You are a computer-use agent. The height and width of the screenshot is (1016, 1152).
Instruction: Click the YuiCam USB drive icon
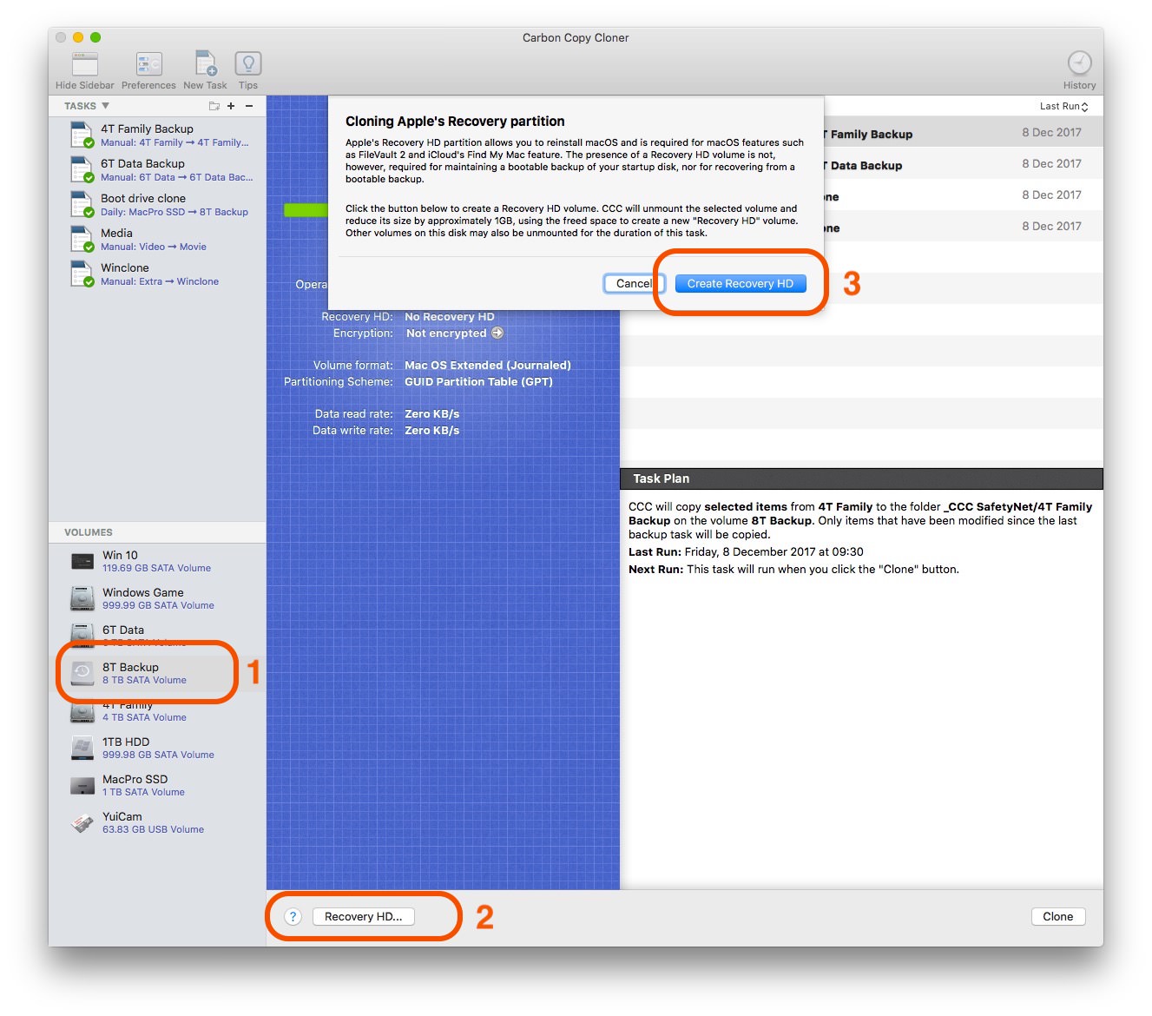(82, 823)
